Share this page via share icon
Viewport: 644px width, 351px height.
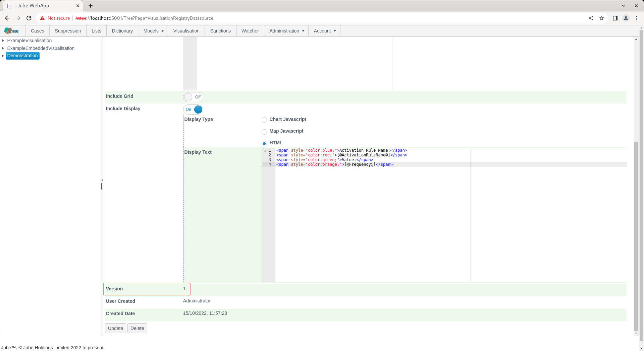coord(591,18)
